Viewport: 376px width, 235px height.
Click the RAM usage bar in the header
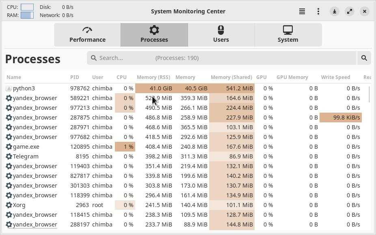[x=27, y=15]
